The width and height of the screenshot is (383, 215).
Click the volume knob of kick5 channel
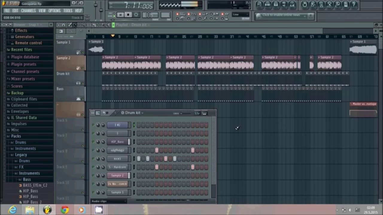point(103,159)
